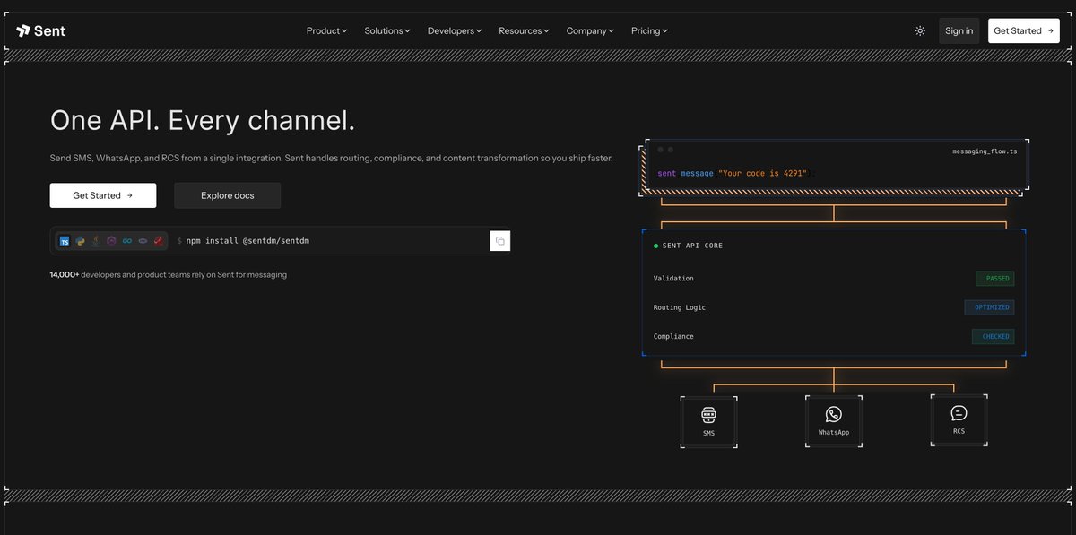Toggle the light/dark theme sun icon
The width and height of the screenshot is (1076, 535).
[x=920, y=30]
